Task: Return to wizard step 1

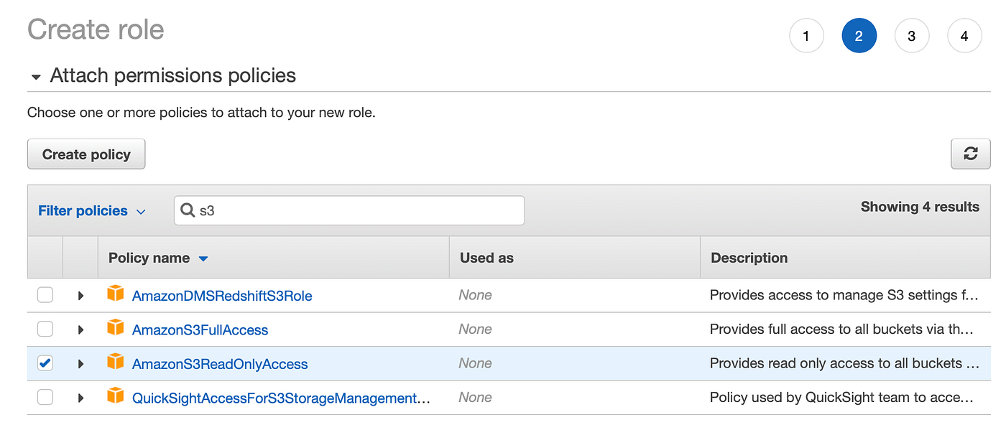Action: (x=806, y=35)
